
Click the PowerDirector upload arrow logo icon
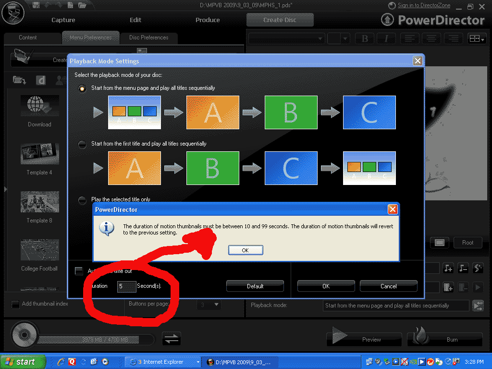click(388, 20)
